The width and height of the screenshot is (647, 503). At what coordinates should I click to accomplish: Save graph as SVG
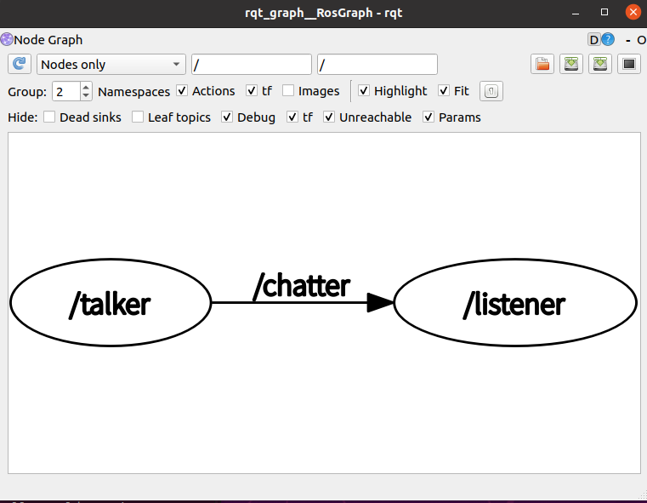click(x=600, y=65)
